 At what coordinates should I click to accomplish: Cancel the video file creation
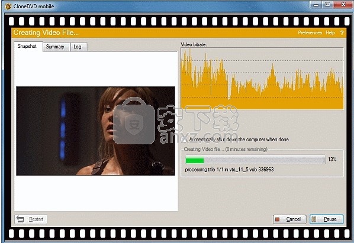pyautogui.click(x=289, y=219)
